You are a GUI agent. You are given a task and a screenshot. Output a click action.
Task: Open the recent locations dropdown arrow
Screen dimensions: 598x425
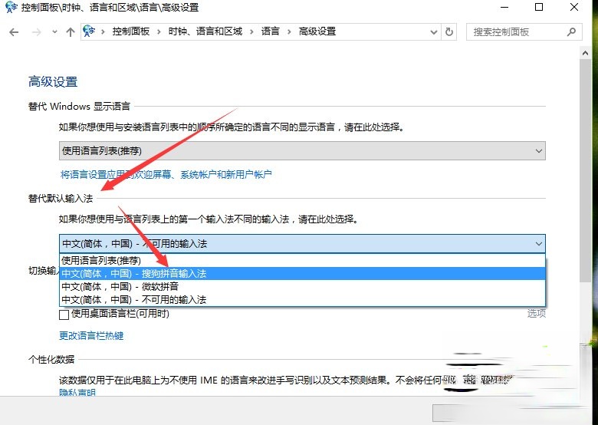click(x=55, y=32)
